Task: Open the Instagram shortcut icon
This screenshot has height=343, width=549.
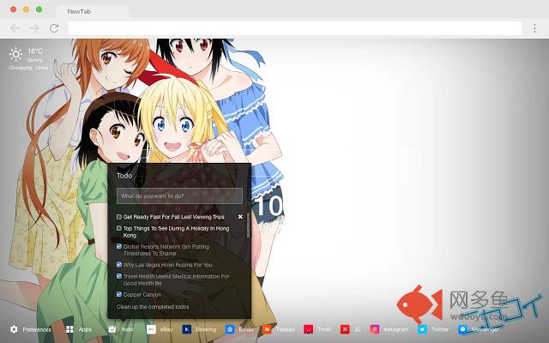Action: [375, 329]
